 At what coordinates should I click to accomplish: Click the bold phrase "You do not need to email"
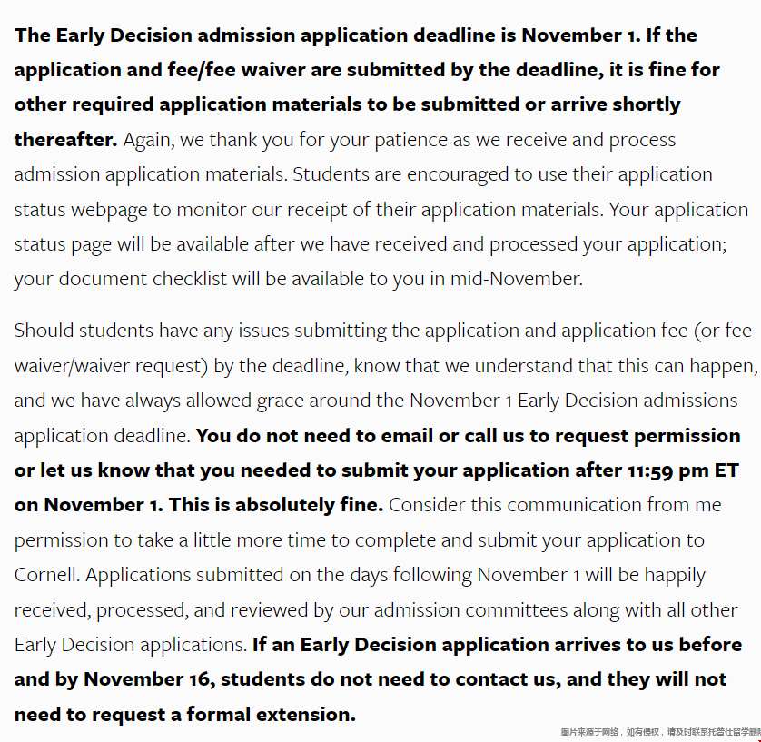tap(315, 436)
